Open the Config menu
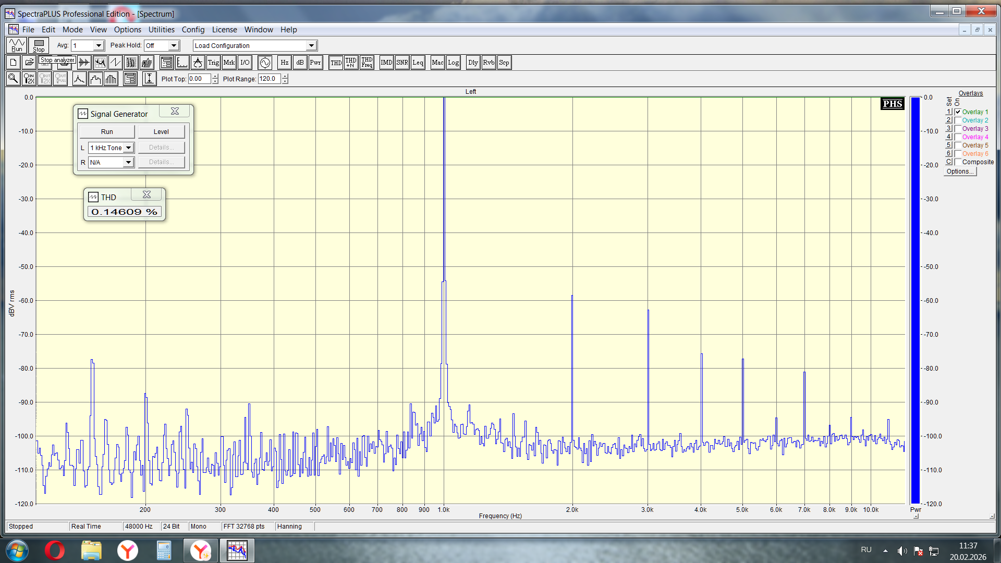 193,30
